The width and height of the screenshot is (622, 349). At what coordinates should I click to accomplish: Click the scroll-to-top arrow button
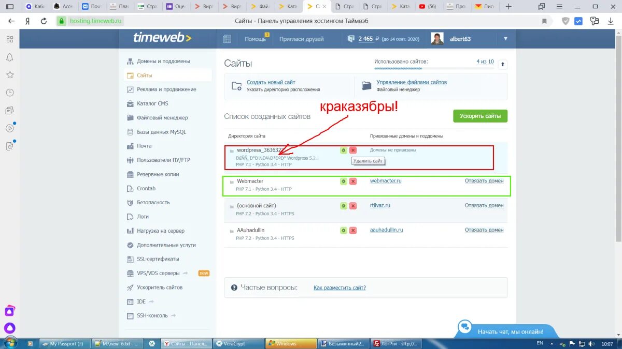coord(502,64)
